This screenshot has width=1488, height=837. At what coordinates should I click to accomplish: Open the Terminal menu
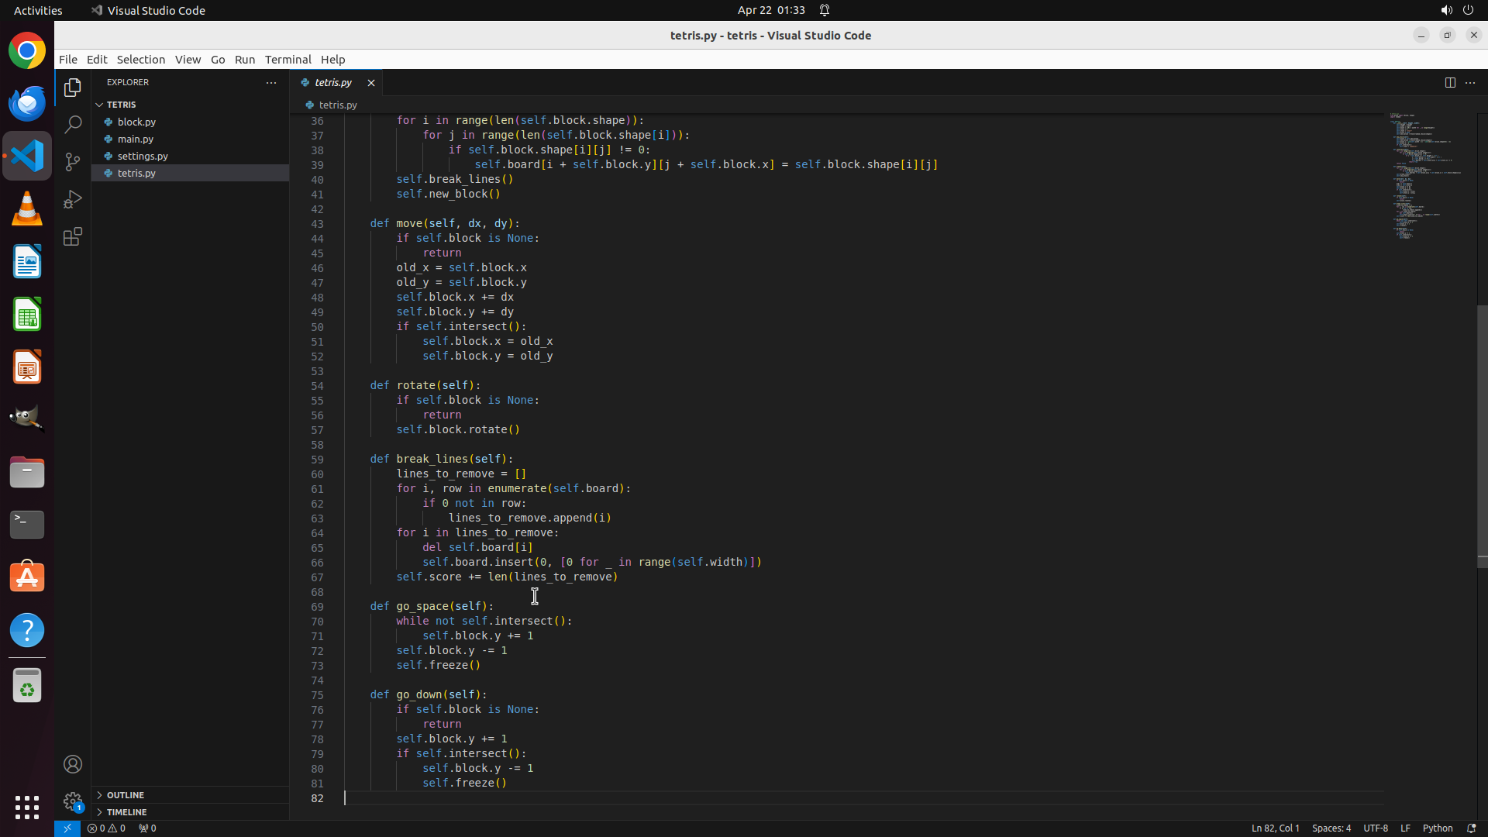click(x=288, y=60)
